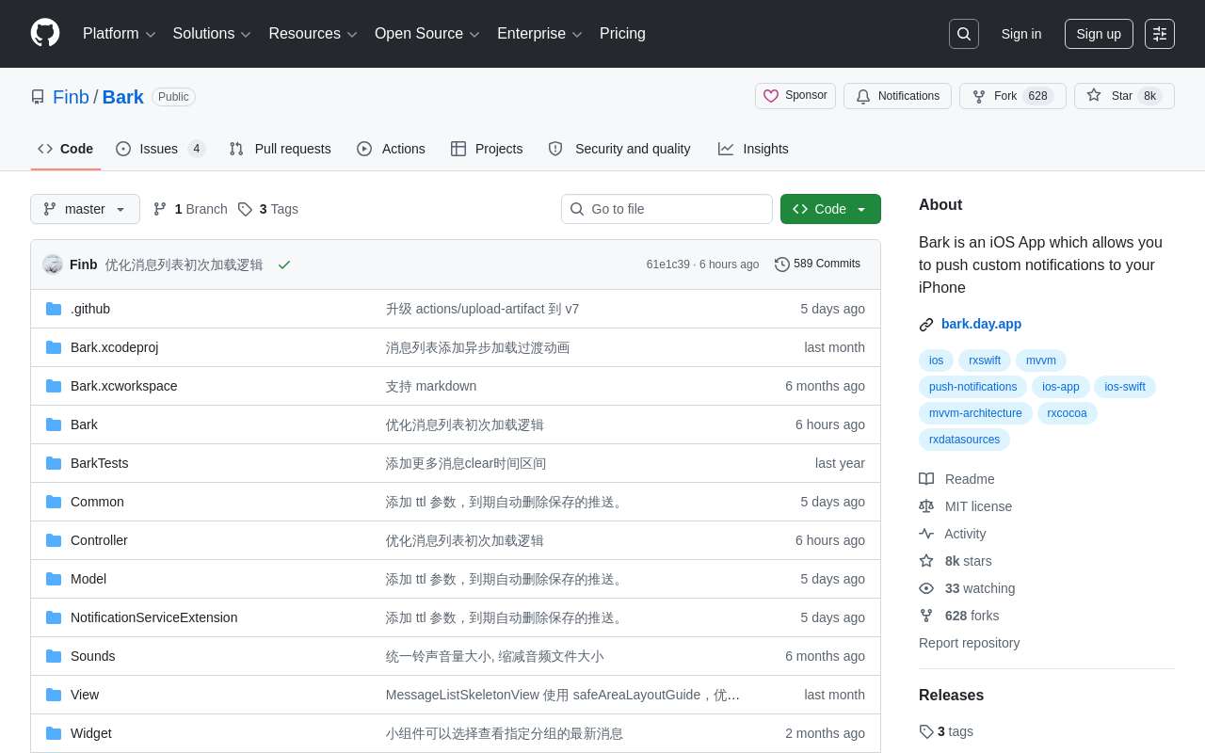
Task: Click the fork icon beside 628 forks
Action: pyautogui.click(x=926, y=616)
